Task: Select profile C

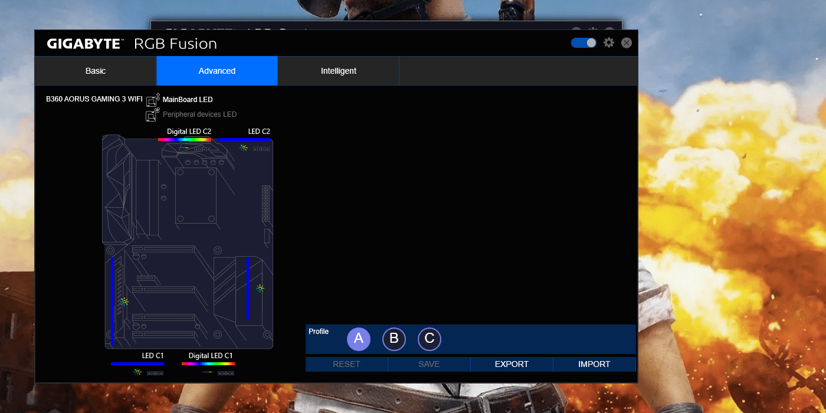Action: point(430,339)
